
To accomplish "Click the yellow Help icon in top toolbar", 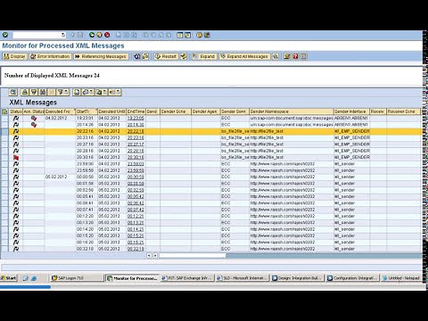I will pyautogui.click(x=199, y=35).
